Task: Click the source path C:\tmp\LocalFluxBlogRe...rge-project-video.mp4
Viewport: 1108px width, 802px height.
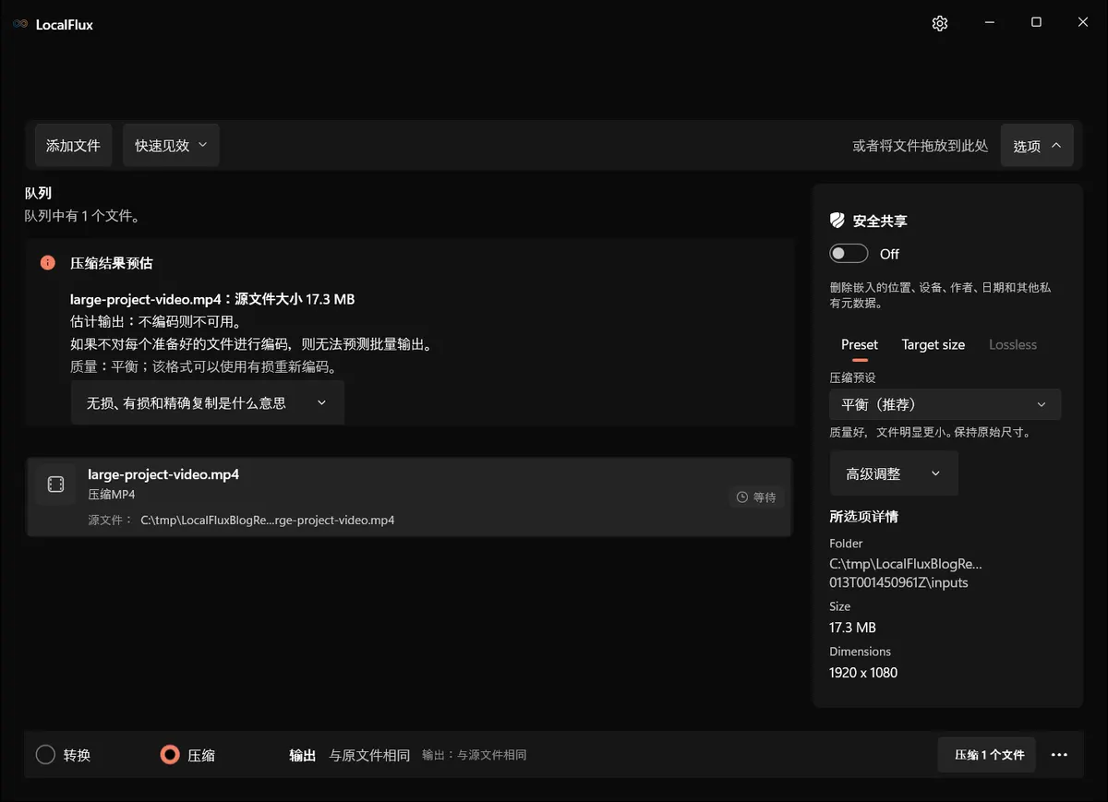Action: [268, 520]
